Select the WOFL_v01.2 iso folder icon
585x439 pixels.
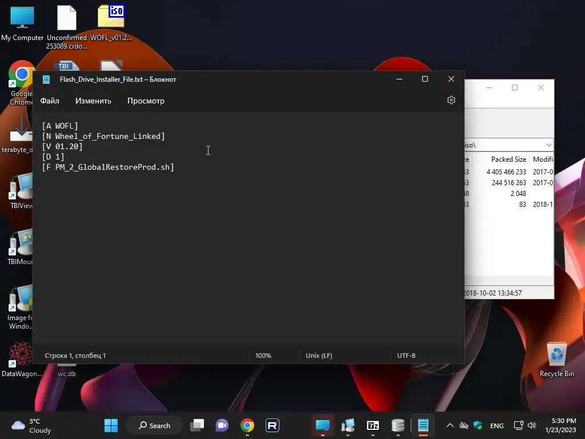pyautogui.click(x=111, y=23)
